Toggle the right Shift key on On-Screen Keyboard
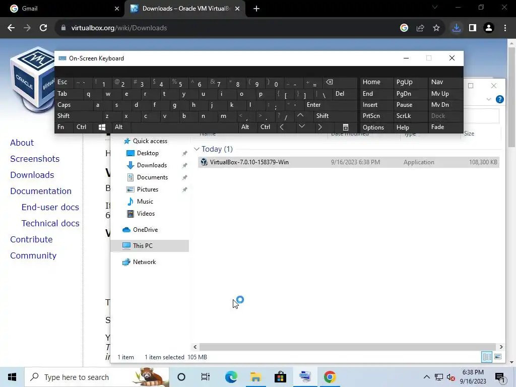The width and height of the screenshot is (516, 387). coord(335,116)
